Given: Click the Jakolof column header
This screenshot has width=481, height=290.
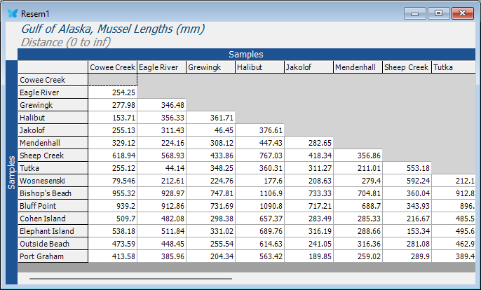Looking at the screenshot, I should 309,67.
